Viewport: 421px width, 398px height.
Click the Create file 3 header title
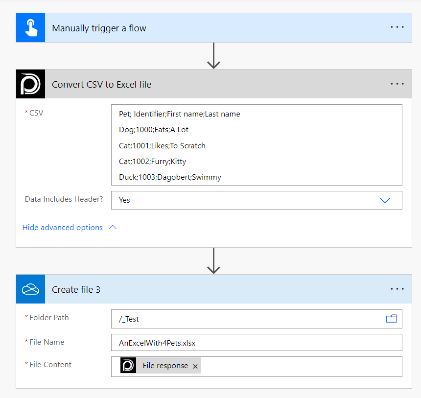coord(76,289)
